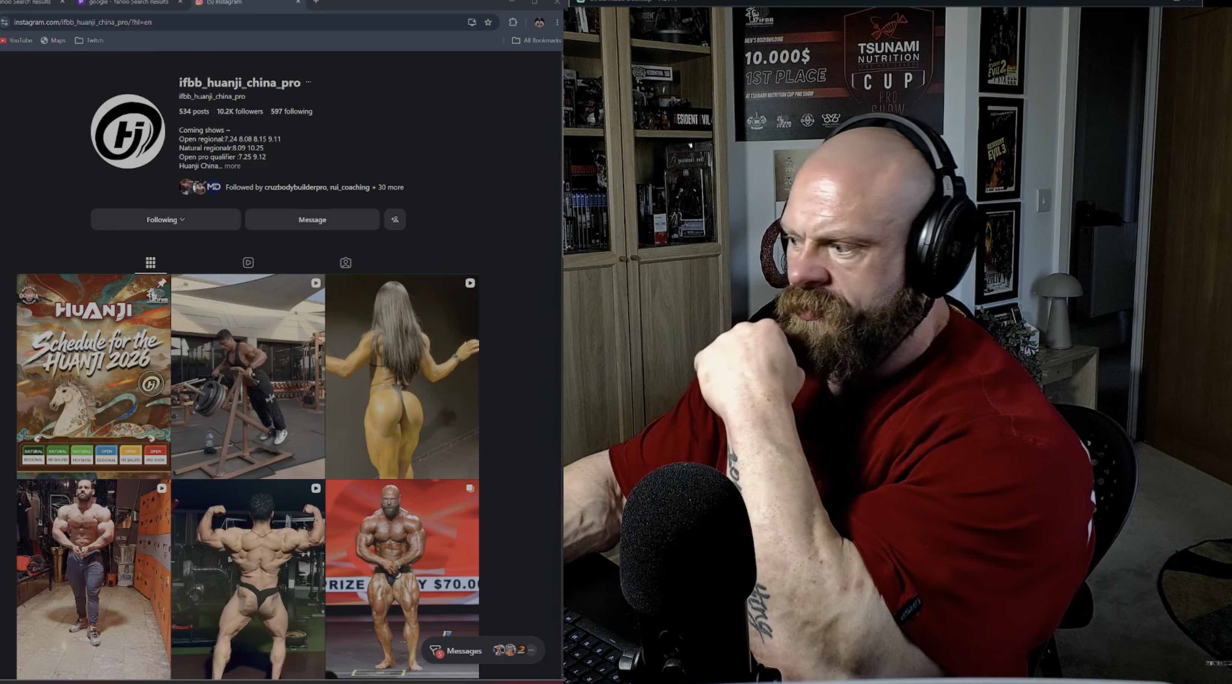Open the 10.2K followers list
1232x684 pixels.
(x=240, y=111)
